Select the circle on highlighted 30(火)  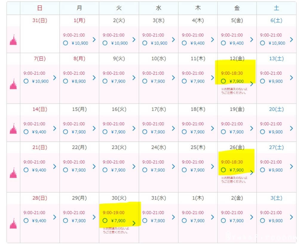(x=105, y=221)
